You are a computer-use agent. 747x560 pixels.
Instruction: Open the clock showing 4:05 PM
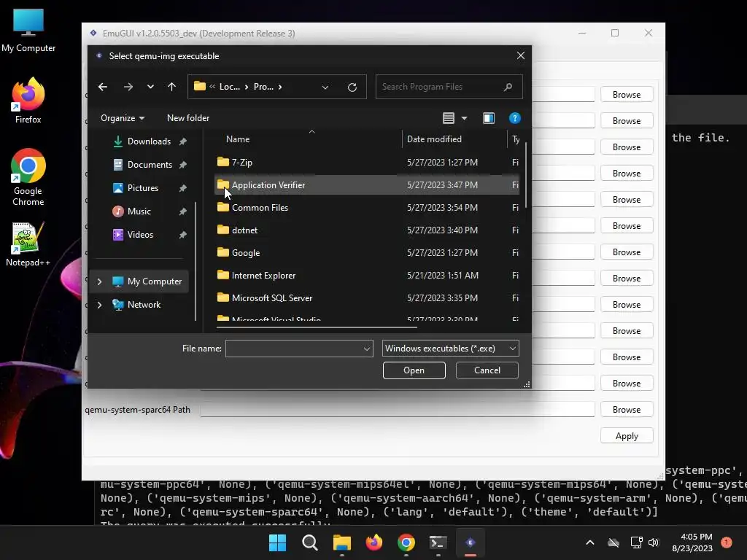pos(692,542)
